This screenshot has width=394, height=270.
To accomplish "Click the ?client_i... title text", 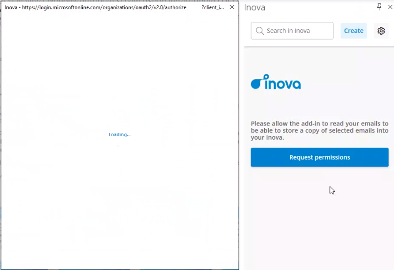I will 212,7.
